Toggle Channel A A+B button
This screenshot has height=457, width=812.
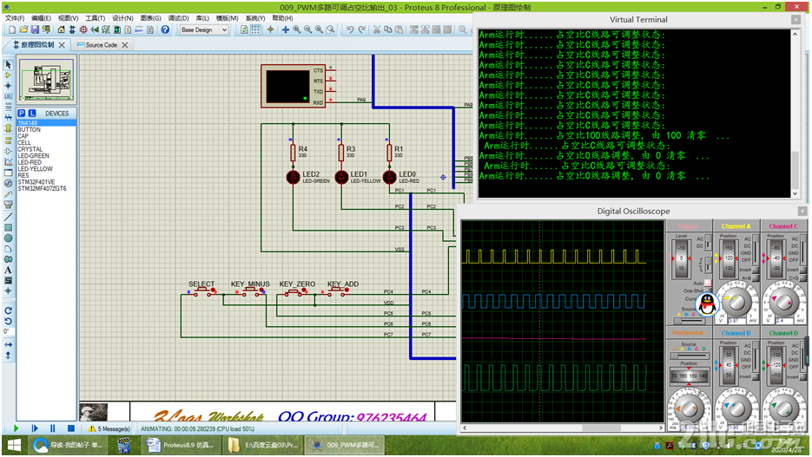pyautogui.click(x=755, y=277)
